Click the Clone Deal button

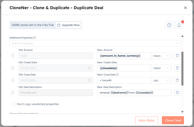point(173,120)
